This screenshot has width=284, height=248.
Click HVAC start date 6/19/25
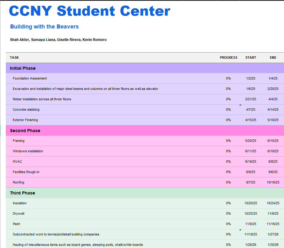(251, 161)
